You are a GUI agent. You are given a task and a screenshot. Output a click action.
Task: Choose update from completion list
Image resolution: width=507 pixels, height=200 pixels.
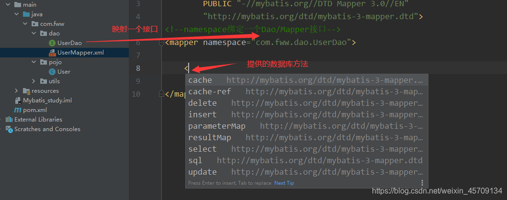pyautogui.click(x=306, y=172)
